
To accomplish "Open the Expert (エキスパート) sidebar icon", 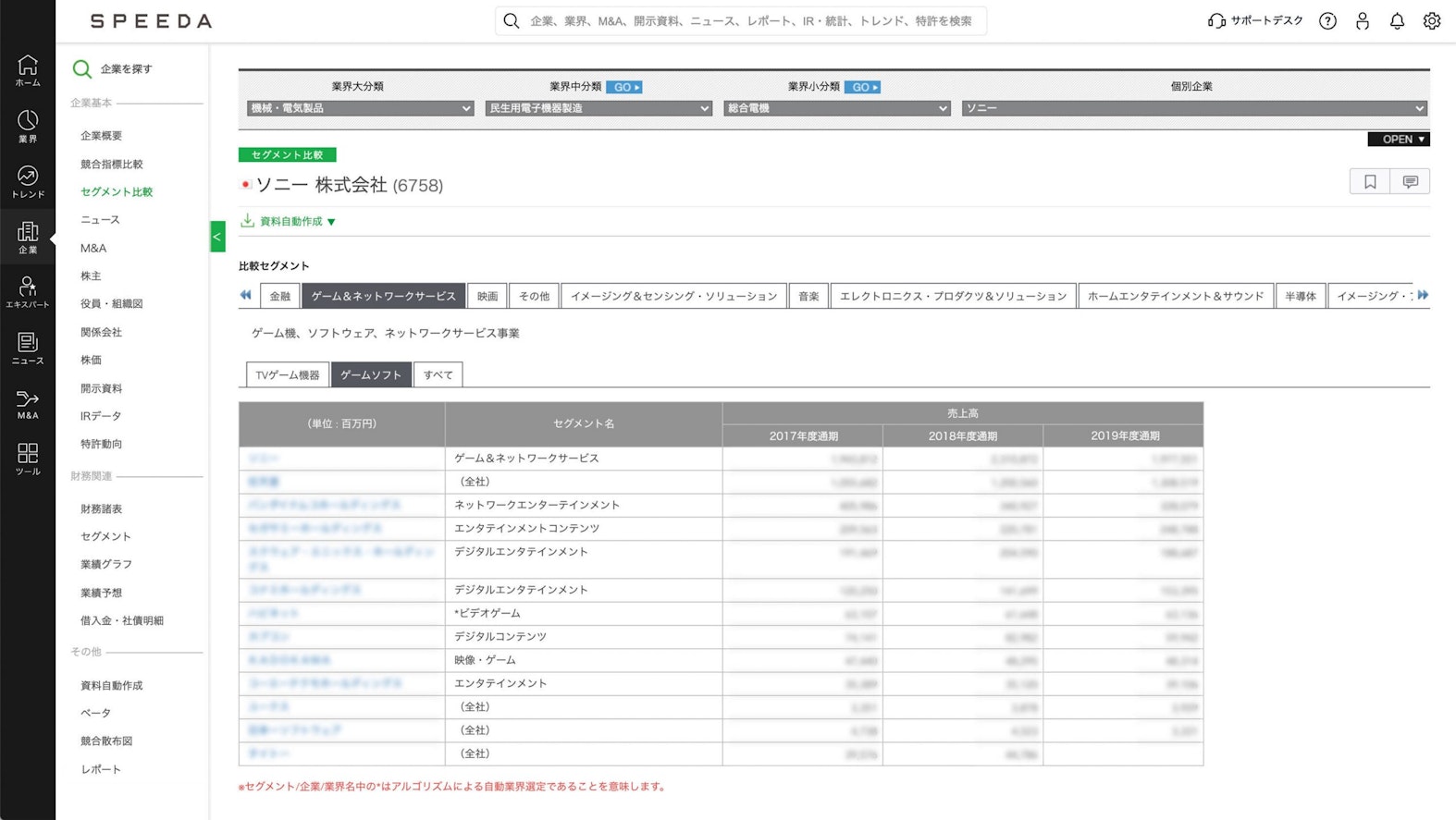I will (28, 292).
